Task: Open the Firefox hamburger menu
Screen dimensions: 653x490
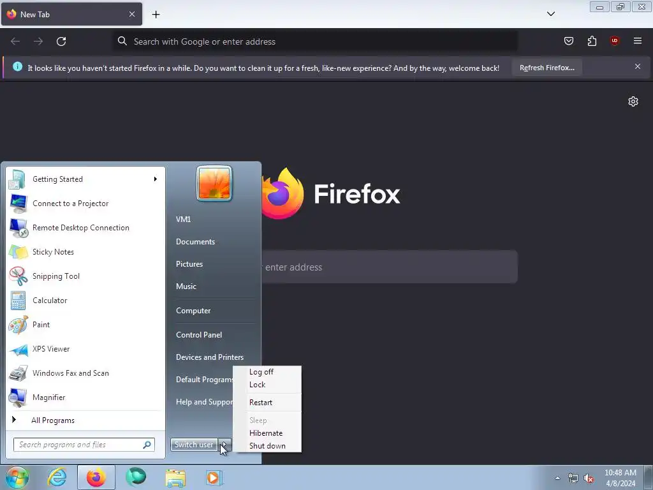Action: point(638,41)
